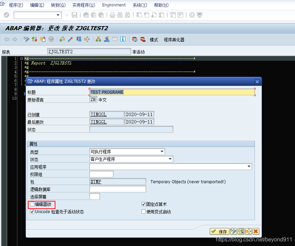Enable the 使用变式启动 checkbox
Viewport: 295px width, 246px height.
(x=143, y=212)
